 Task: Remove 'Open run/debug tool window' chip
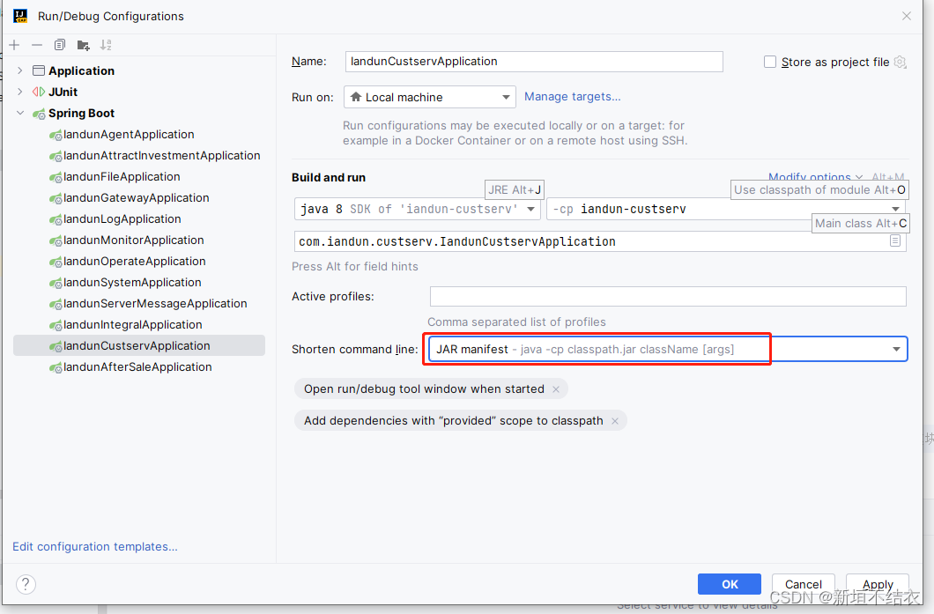coord(556,388)
